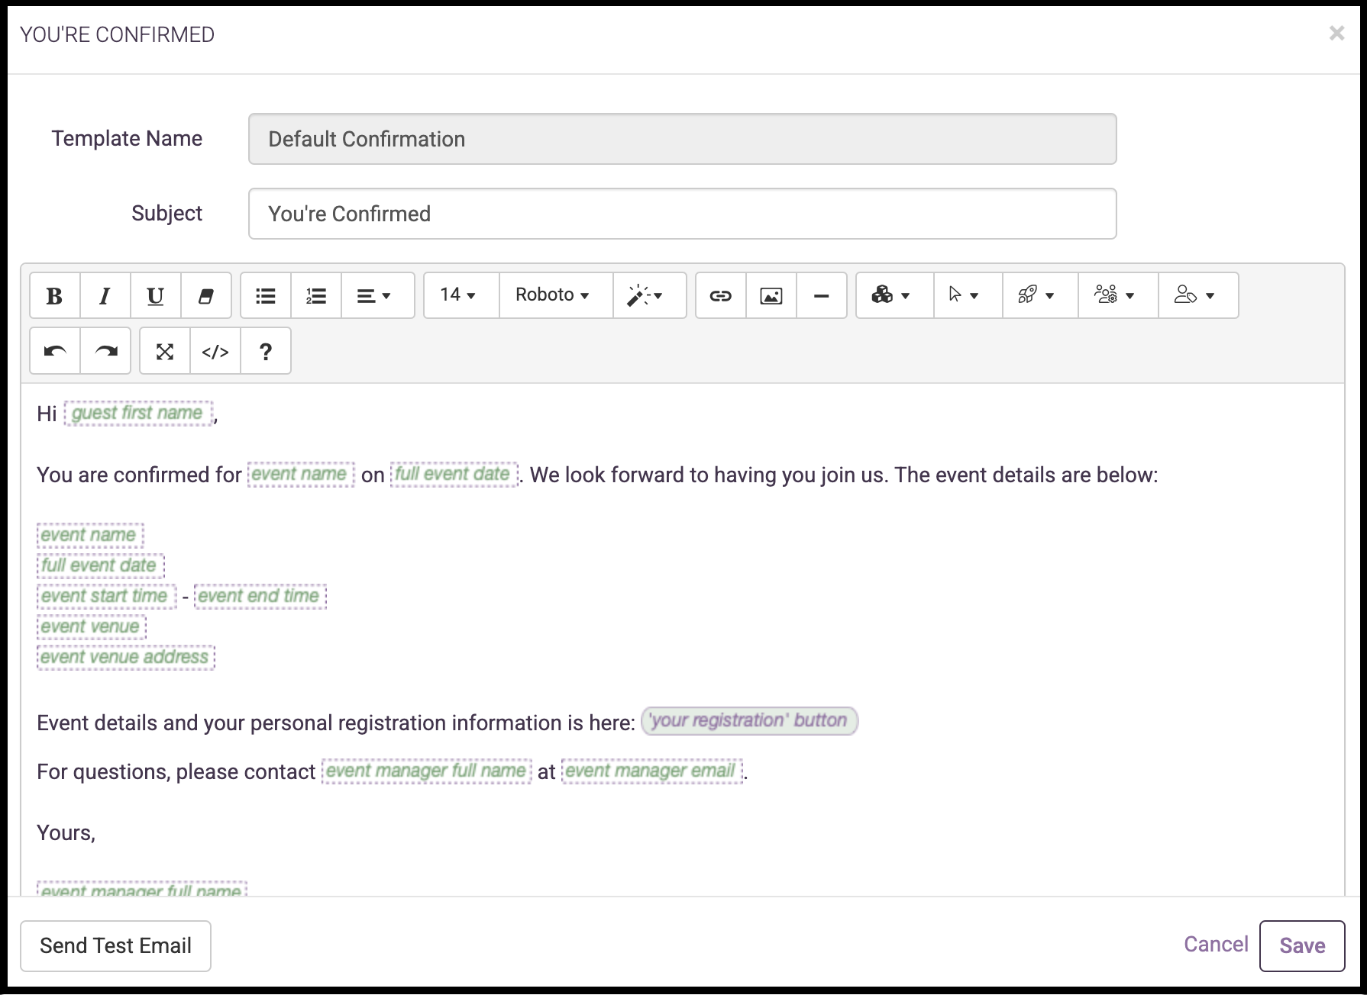
Task: Insert a numbered list
Action: (315, 295)
